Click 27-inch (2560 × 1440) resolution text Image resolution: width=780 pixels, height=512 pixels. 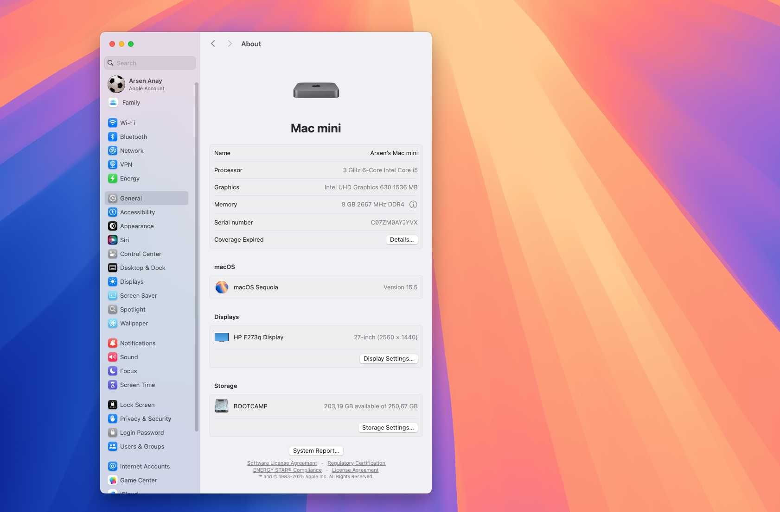(385, 337)
